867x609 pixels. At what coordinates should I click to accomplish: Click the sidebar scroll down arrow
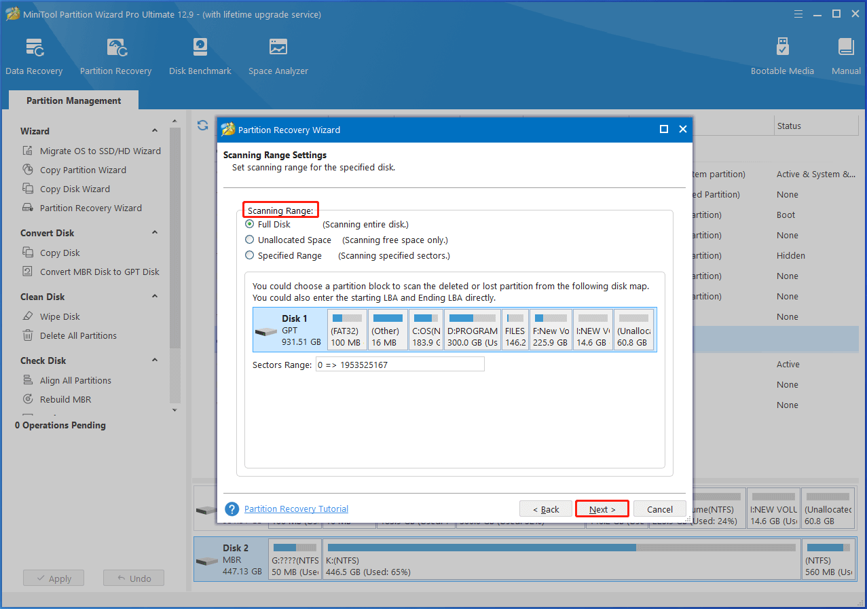click(174, 410)
